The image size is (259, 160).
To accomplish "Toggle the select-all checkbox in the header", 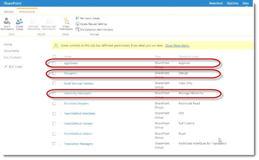I will tap(54, 56).
